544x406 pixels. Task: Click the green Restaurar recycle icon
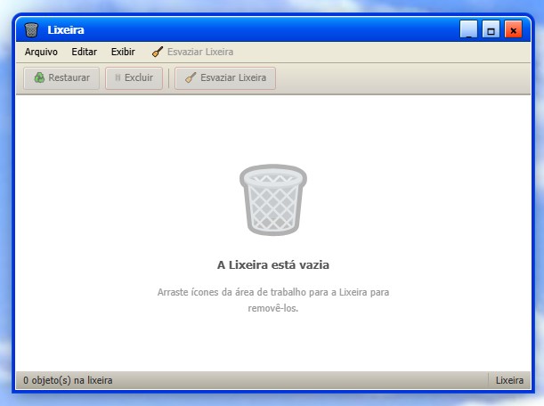point(39,78)
